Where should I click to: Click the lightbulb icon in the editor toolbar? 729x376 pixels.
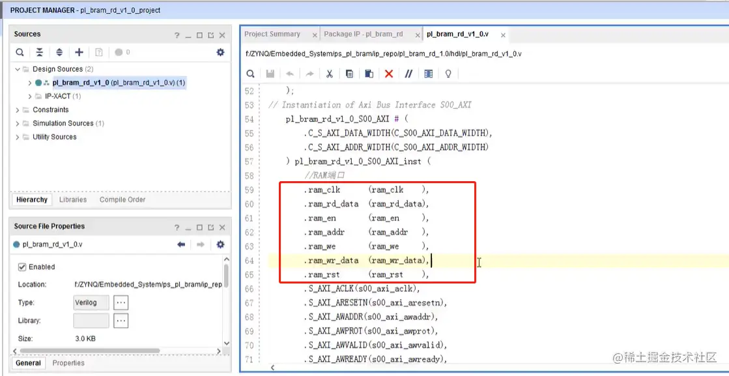[448, 74]
